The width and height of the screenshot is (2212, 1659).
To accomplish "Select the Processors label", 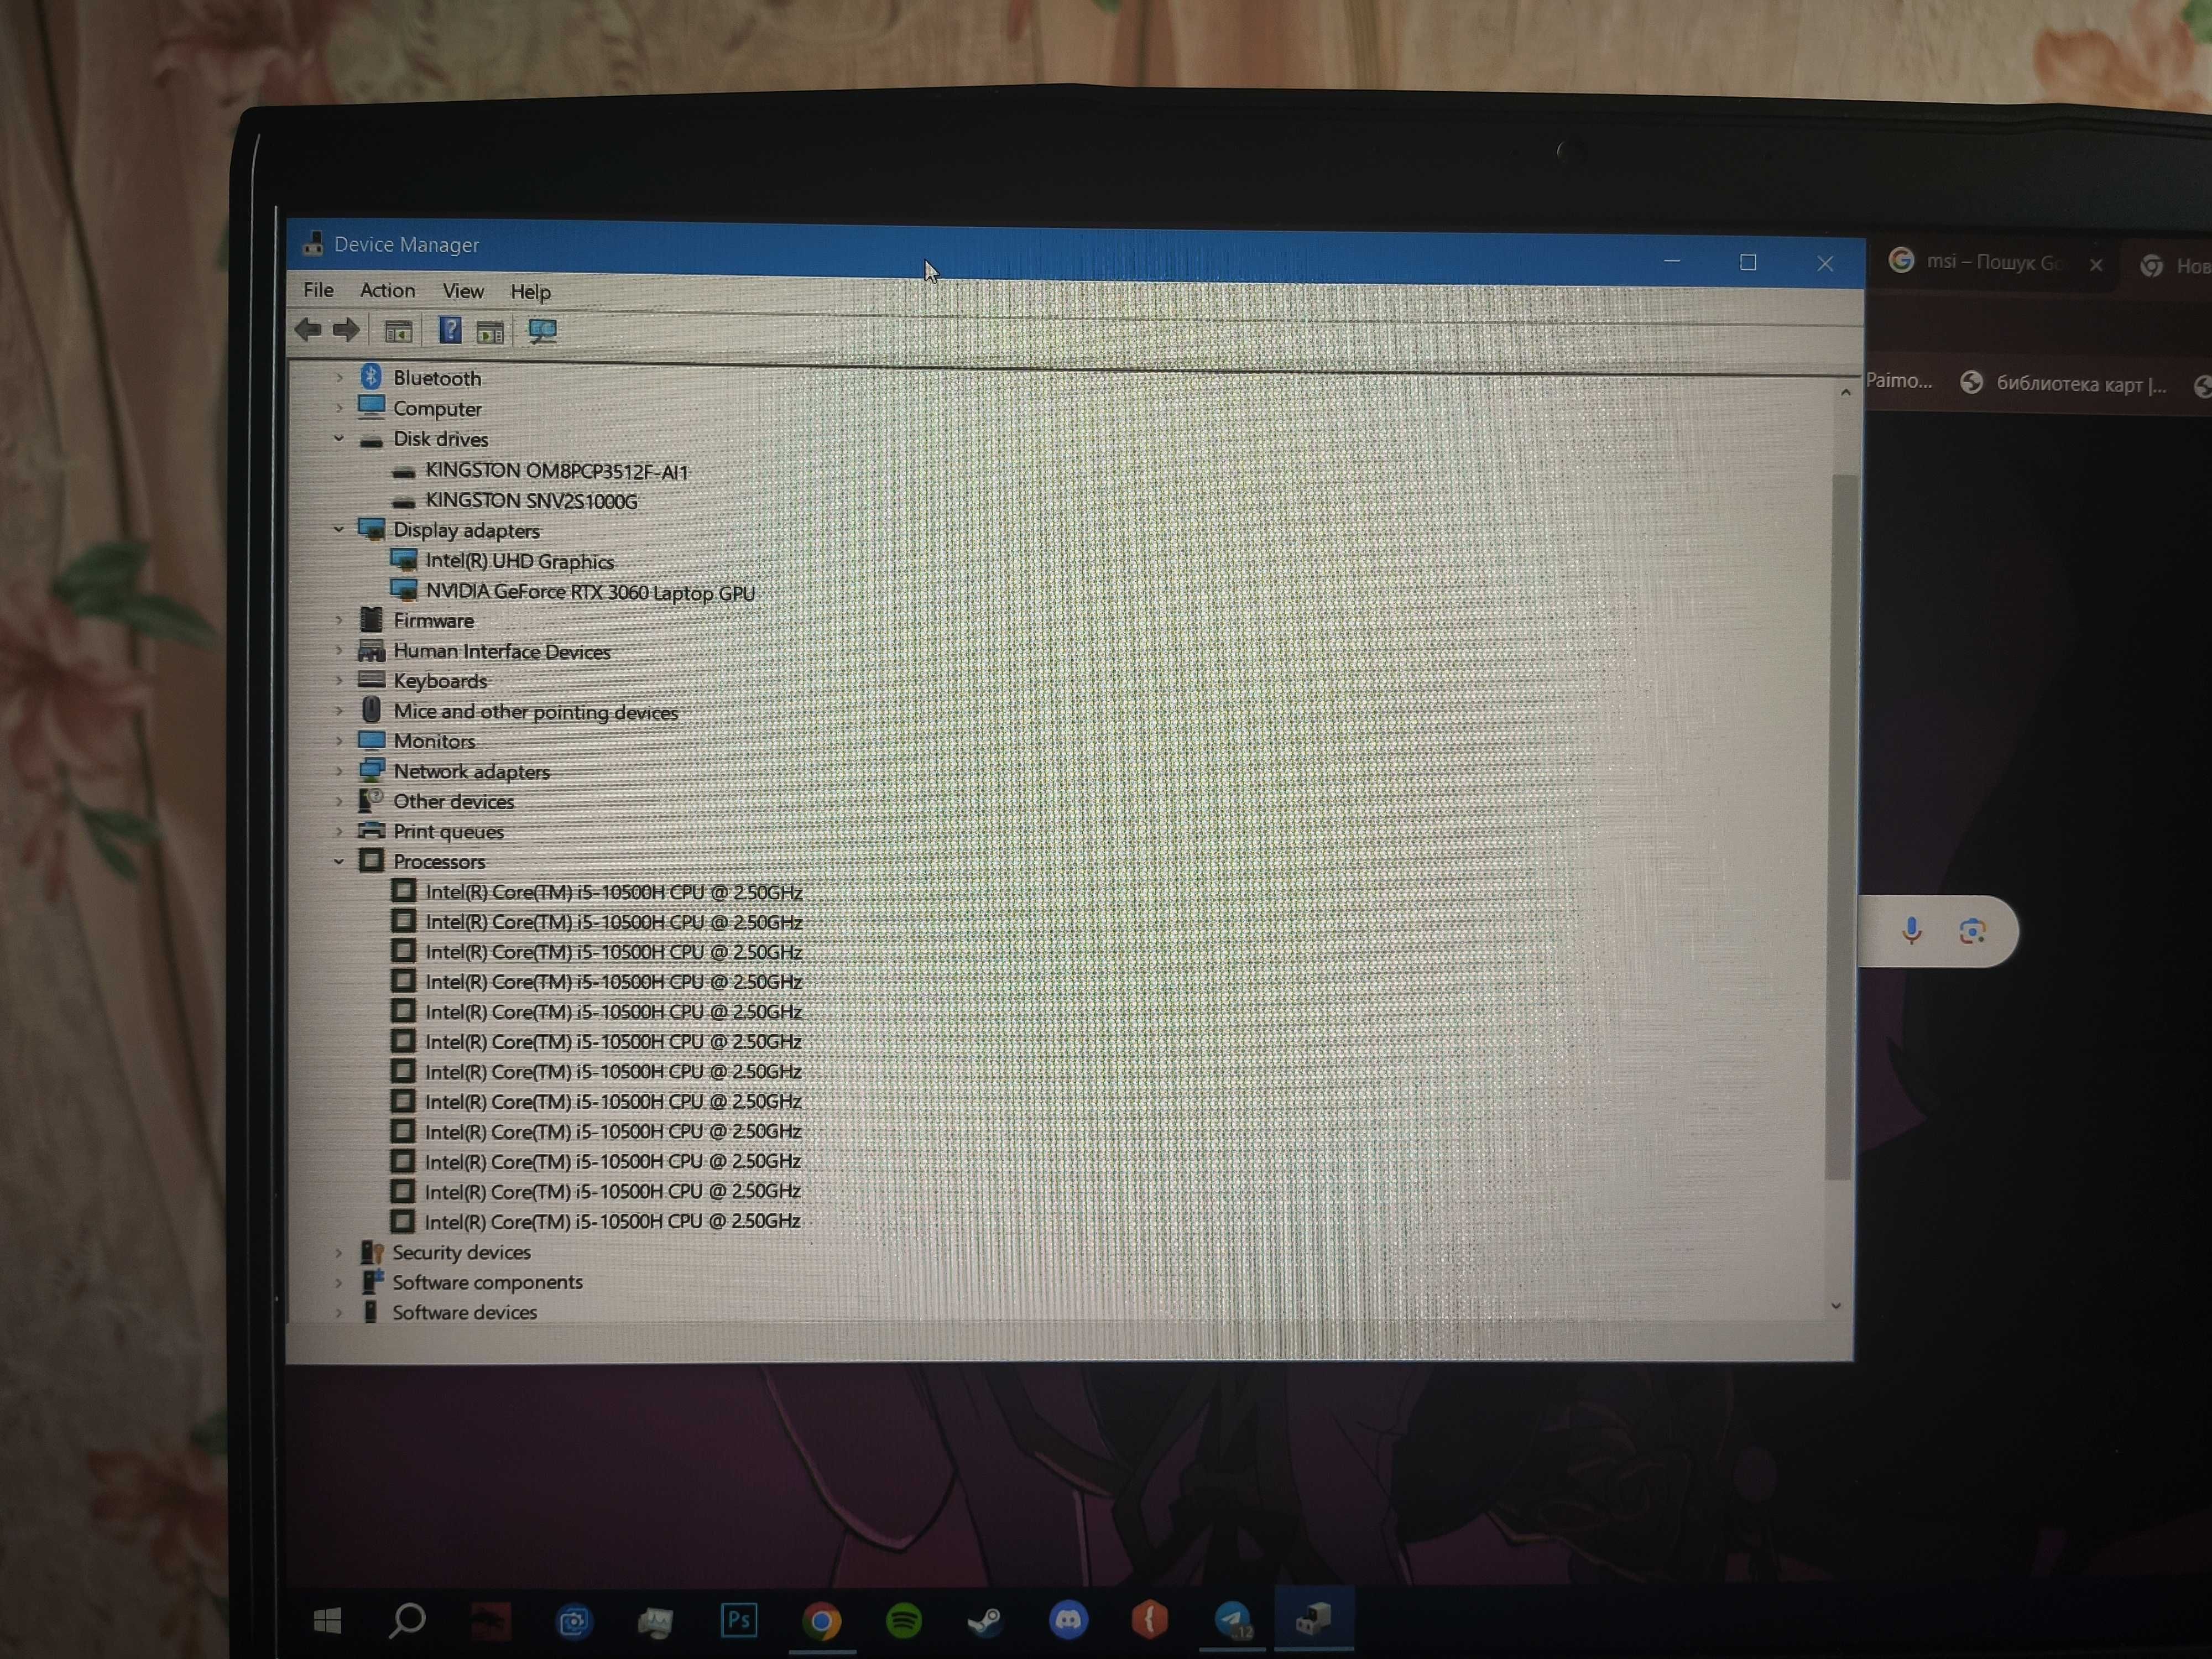I will (x=439, y=861).
